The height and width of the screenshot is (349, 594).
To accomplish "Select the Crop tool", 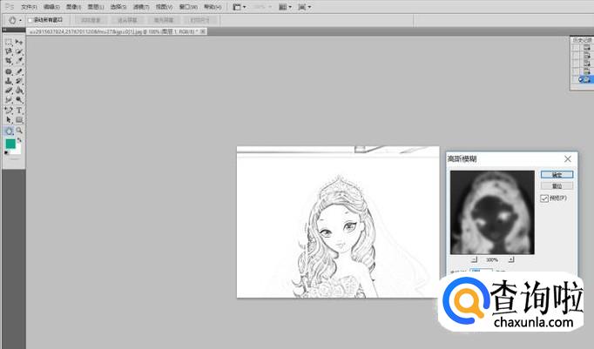I will coord(9,61).
